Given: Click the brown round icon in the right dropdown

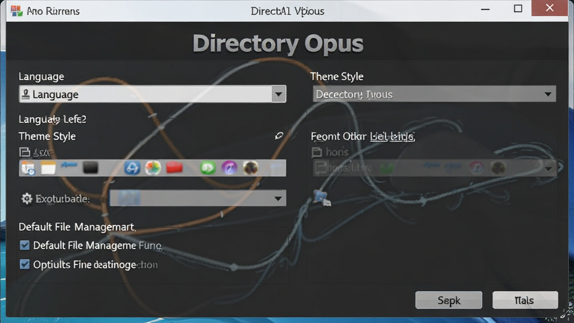Looking at the screenshot, I should (x=498, y=168).
